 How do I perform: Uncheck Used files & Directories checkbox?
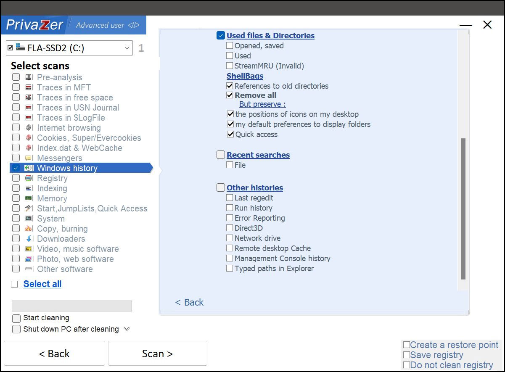point(221,36)
